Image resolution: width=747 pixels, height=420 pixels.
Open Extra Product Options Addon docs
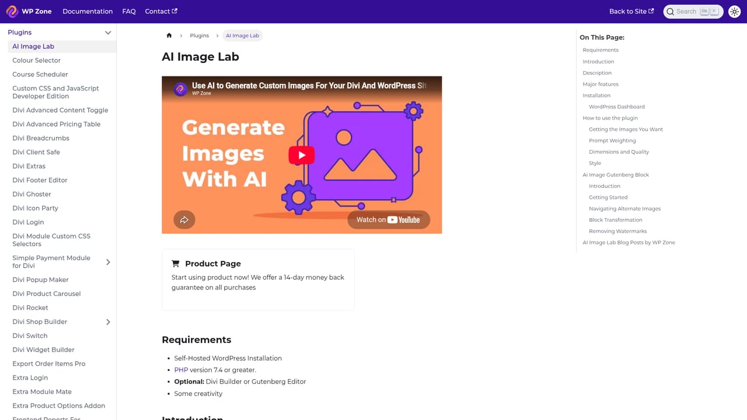(x=59, y=406)
